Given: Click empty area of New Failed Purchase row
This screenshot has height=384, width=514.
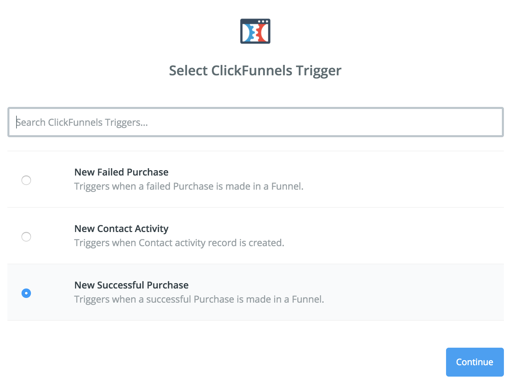Looking at the screenshot, I should tap(404, 179).
